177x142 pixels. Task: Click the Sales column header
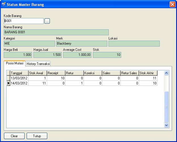point(111,73)
